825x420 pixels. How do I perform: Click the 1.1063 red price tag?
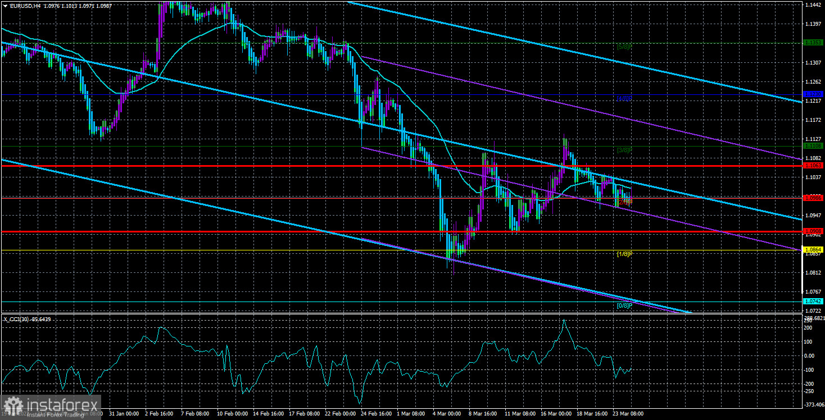pos(813,166)
